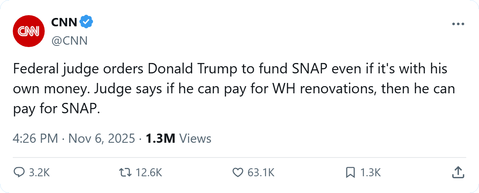Click the 12.6K reposts count
This screenshot has height=193, width=479.
(x=148, y=172)
